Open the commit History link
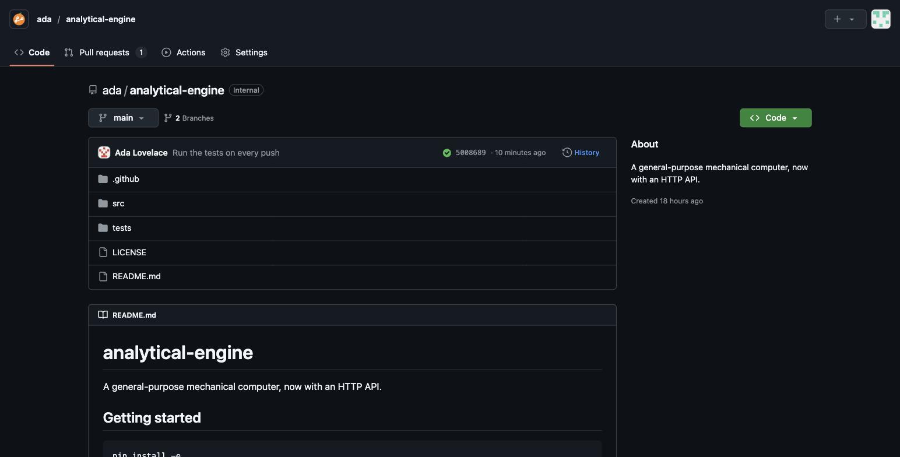The height and width of the screenshot is (457, 900). 581,153
